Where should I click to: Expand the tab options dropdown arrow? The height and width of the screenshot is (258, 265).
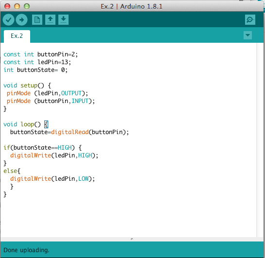(248, 35)
